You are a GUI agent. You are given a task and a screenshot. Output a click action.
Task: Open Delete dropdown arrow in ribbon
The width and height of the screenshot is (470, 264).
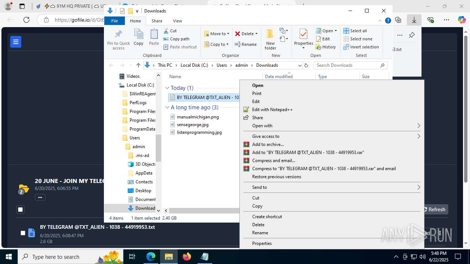[256, 34]
